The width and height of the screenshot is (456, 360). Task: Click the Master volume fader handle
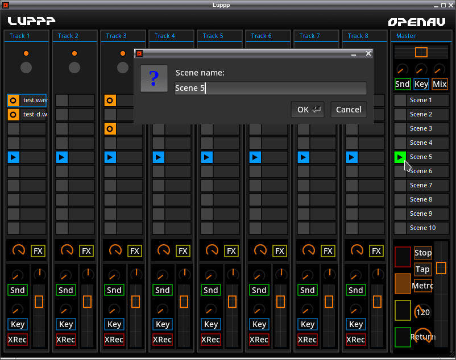441,267
